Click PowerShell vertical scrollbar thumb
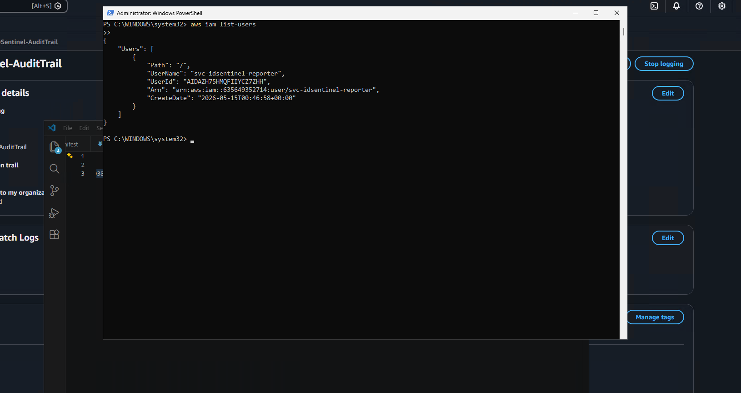741x393 pixels. click(x=624, y=31)
